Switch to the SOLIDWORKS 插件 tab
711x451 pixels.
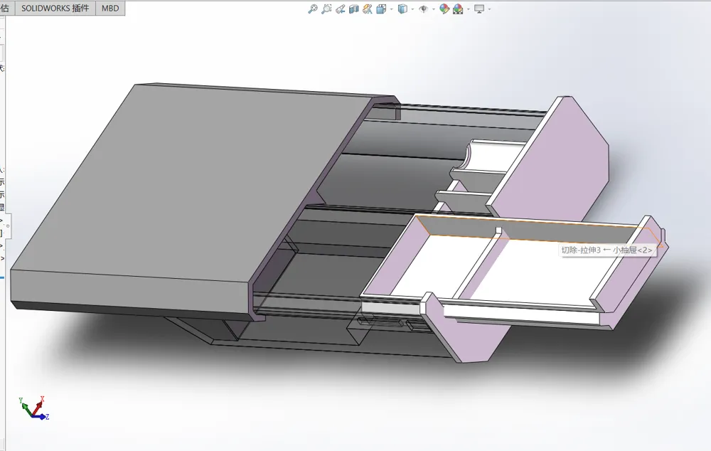(53, 9)
